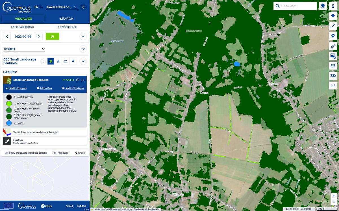Select the Small Landscape Features layer header
This screenshot has width=339, height=211.
45,80
